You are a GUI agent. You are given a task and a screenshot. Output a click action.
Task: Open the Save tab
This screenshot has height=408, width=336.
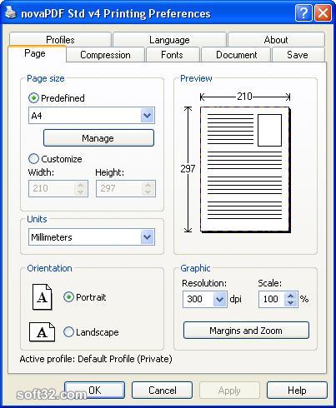coord(298,55)
